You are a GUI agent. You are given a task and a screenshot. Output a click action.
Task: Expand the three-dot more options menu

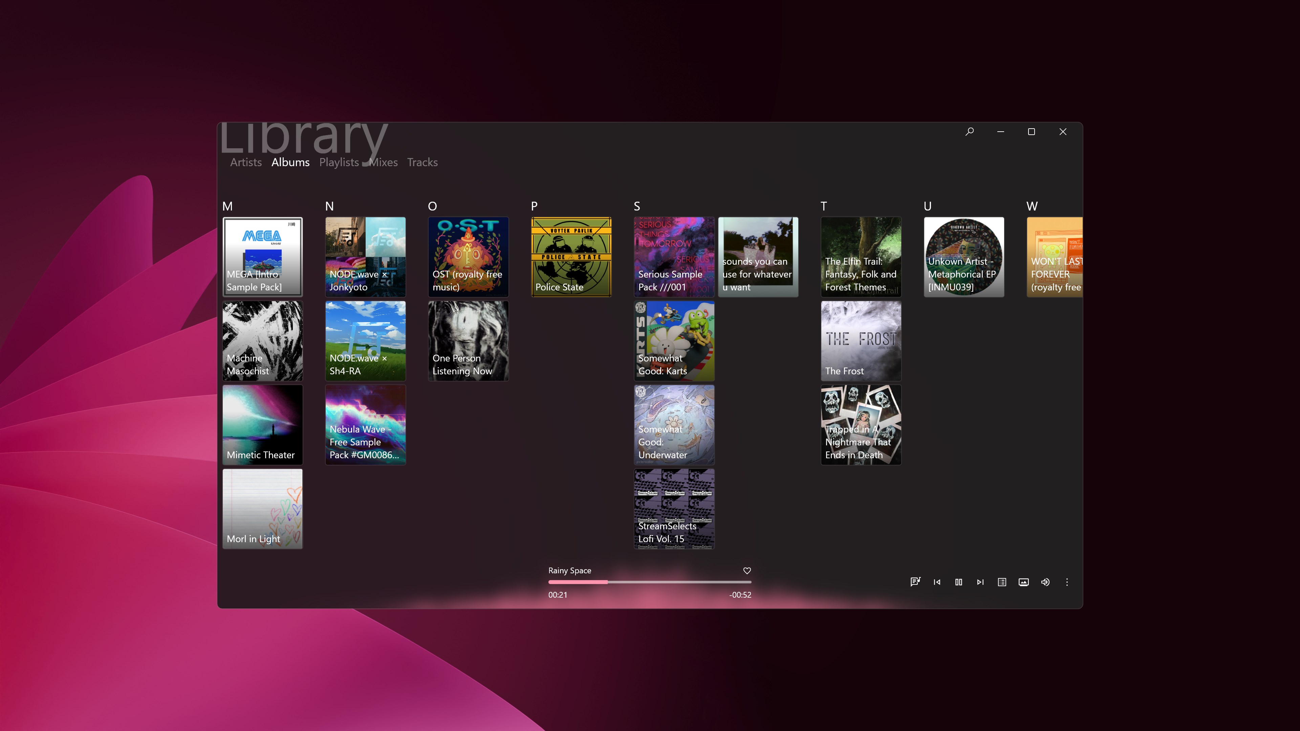click(x=1067, y=582)
